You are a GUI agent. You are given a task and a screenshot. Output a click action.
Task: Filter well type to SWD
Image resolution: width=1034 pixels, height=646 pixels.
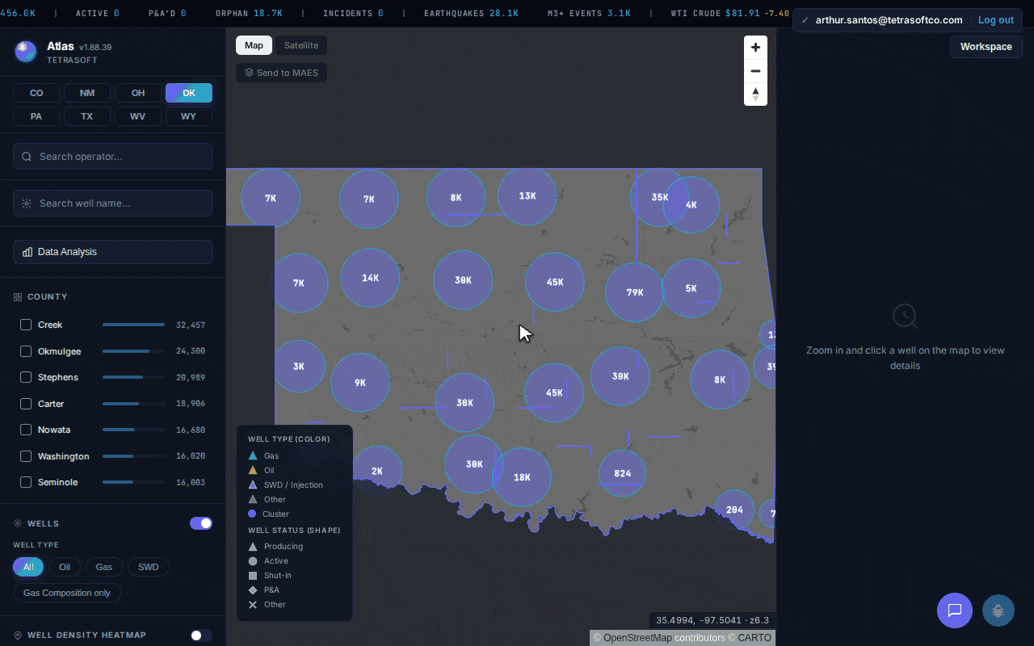(149, 567)
